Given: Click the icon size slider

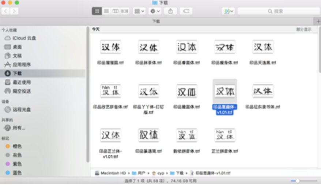Looking at the screenshot, I should coord(304,181).
